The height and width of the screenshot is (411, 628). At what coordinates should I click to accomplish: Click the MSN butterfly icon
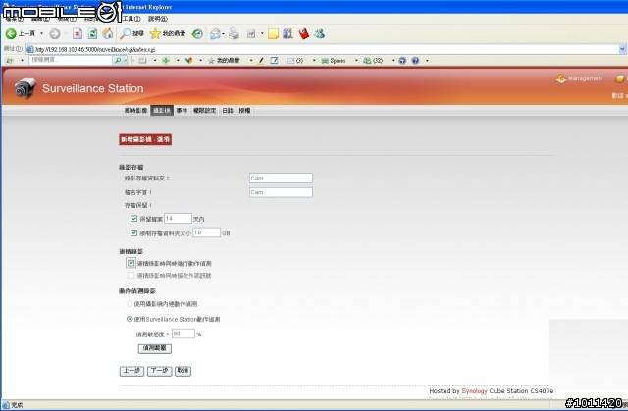(188, 61)
